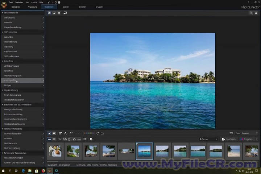261x174 pixels.
Task: Open PhotoDirector from the Windows taskbar
Action: coord(50,171)
